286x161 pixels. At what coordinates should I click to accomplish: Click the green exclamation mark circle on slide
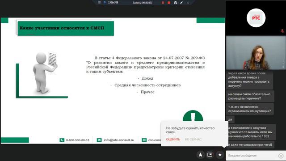click(193, 116)
